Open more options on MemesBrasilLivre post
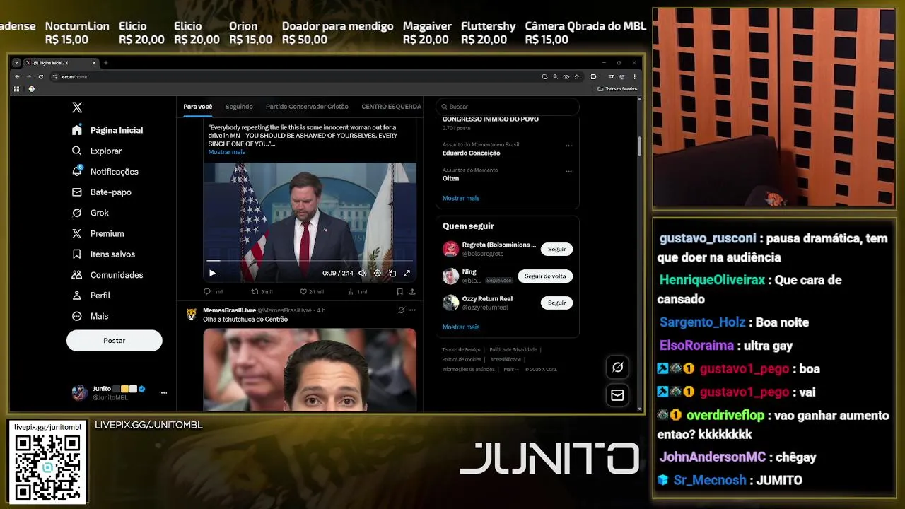The height and width of the screenshot is (509, 905). pyautogui.click(x=412, y=310)
